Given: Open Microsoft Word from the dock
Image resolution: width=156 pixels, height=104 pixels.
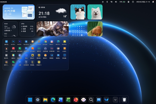Looking at the screenshot, I should [x=61, y=100].
